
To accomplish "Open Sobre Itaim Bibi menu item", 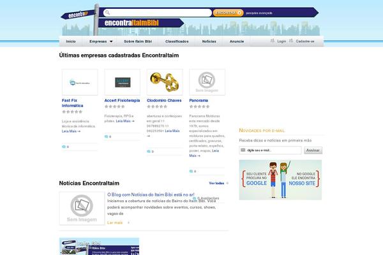I will point(138,41).
